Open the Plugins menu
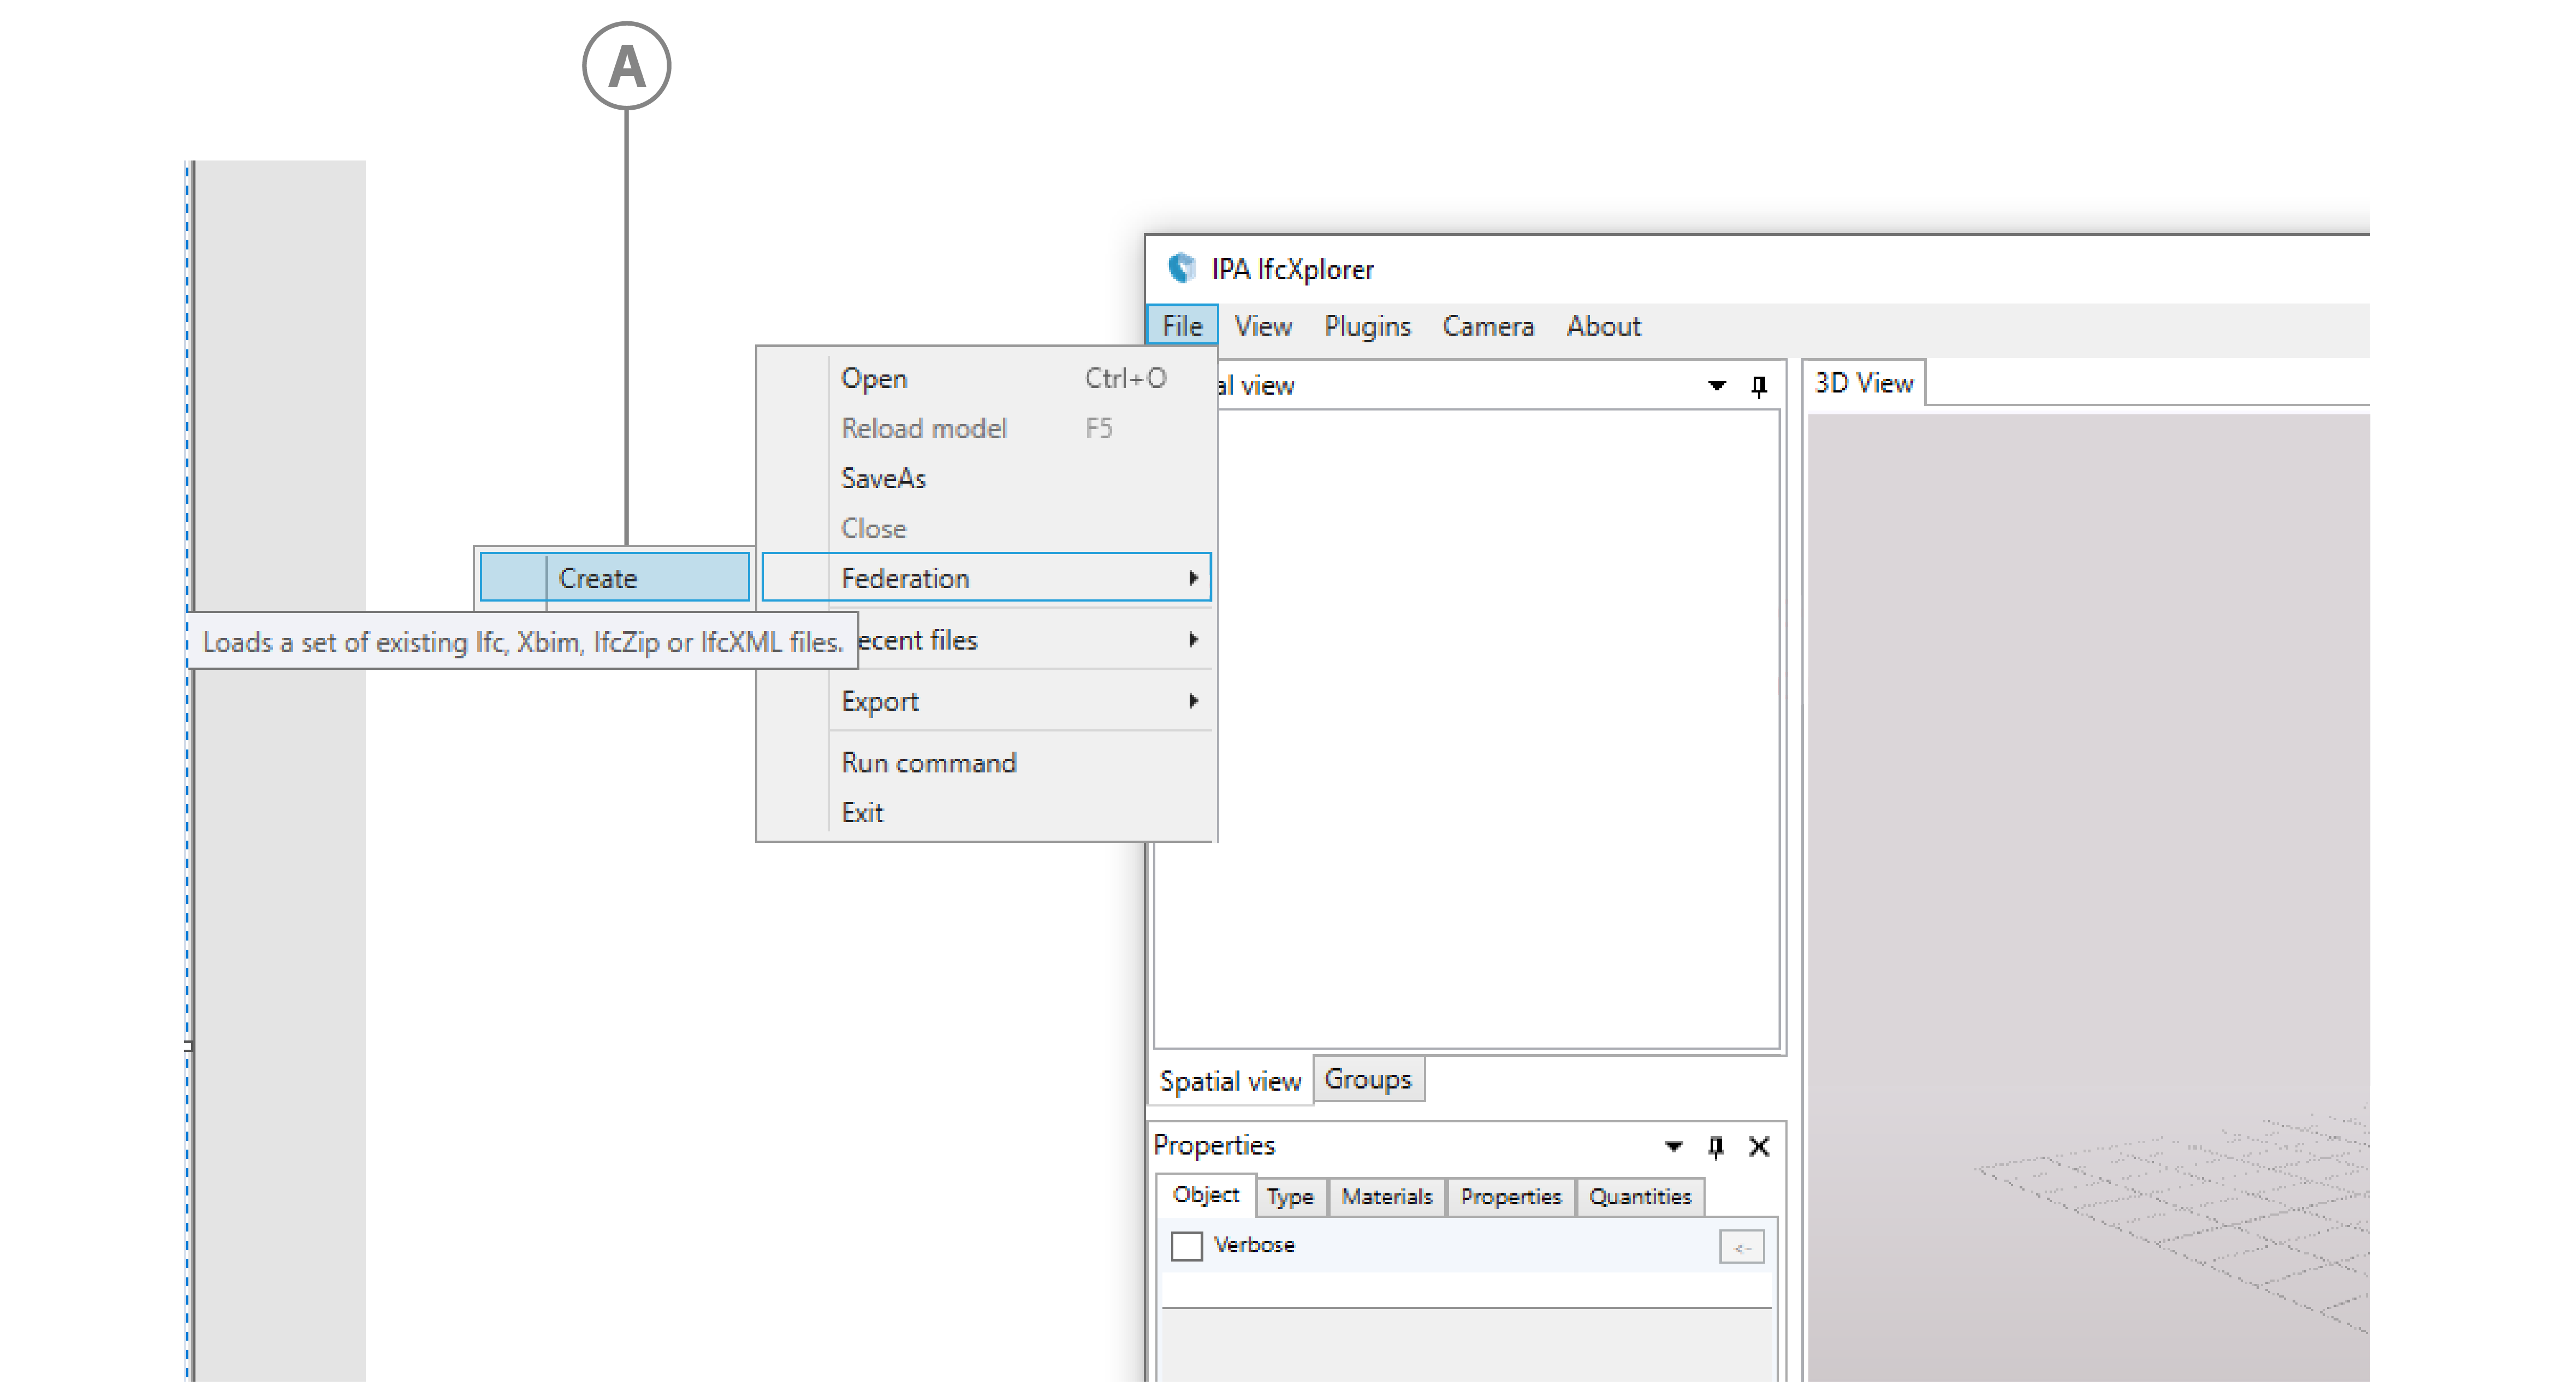 pyautogui.click(x=1366, y=326)
